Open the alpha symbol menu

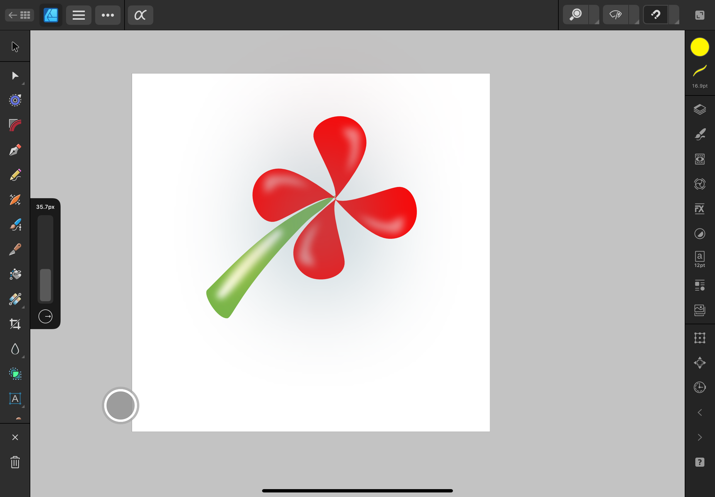[x=140, y=15]
